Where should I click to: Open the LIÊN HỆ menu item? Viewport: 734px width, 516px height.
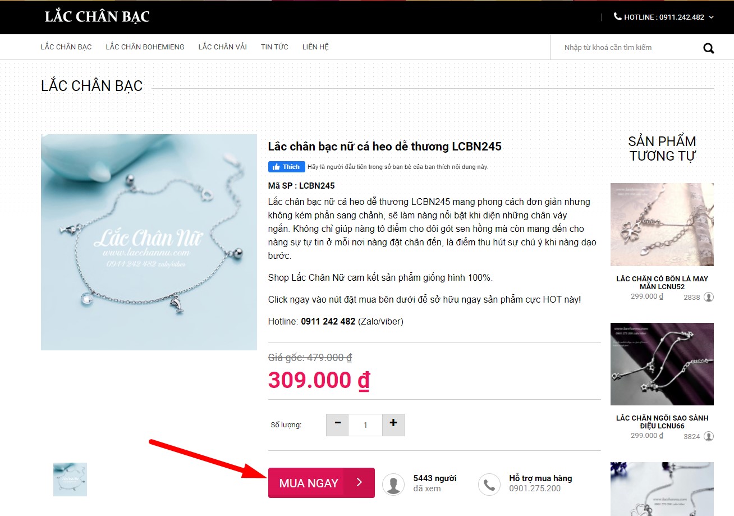[315, 47]
